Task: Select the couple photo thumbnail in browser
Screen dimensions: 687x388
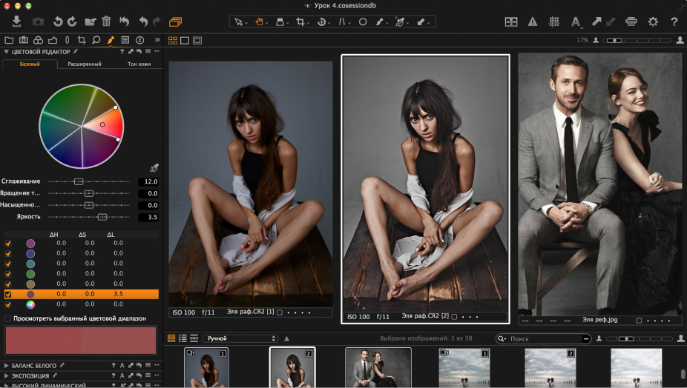Action: (378, 367)
